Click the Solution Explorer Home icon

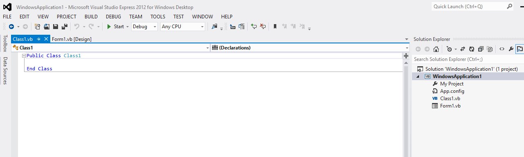coord(436,49)
